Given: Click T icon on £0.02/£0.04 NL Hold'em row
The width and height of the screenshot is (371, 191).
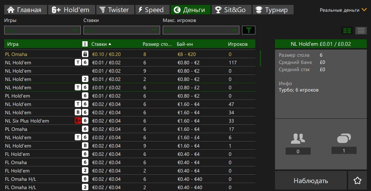Looking at the screenshot, I should coord(78,137).
